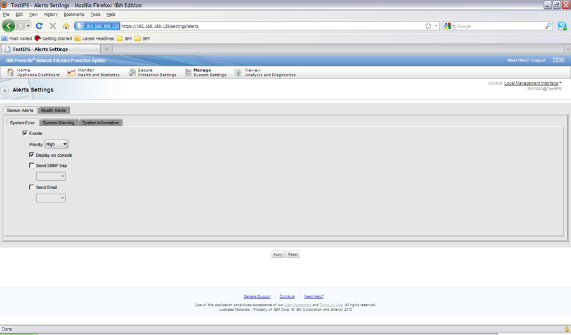Go back with the green back arrow
The image size is (571, 335).
click(x=9, y=26)
